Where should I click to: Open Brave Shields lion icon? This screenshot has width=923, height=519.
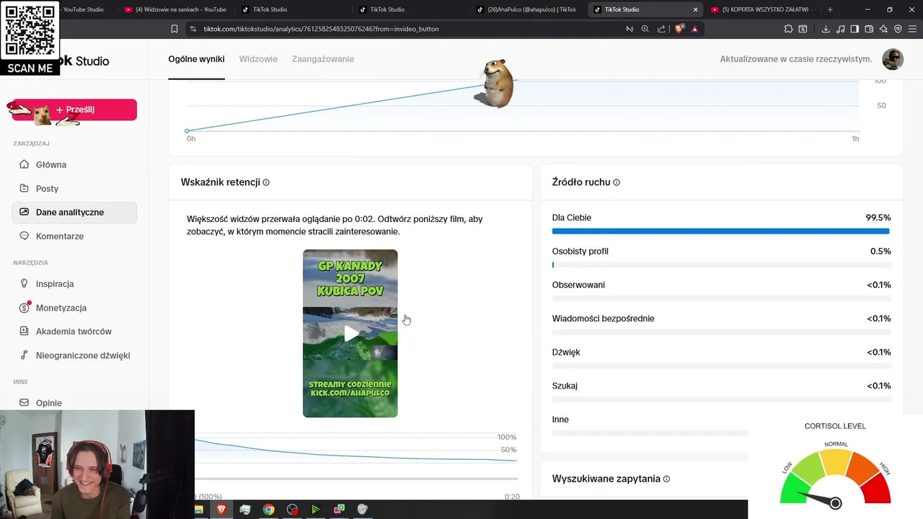pyautogui.click(x=679, y=29)
